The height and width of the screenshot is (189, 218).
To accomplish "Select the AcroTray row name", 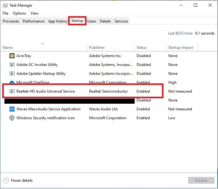I will (x=24, y=56).
